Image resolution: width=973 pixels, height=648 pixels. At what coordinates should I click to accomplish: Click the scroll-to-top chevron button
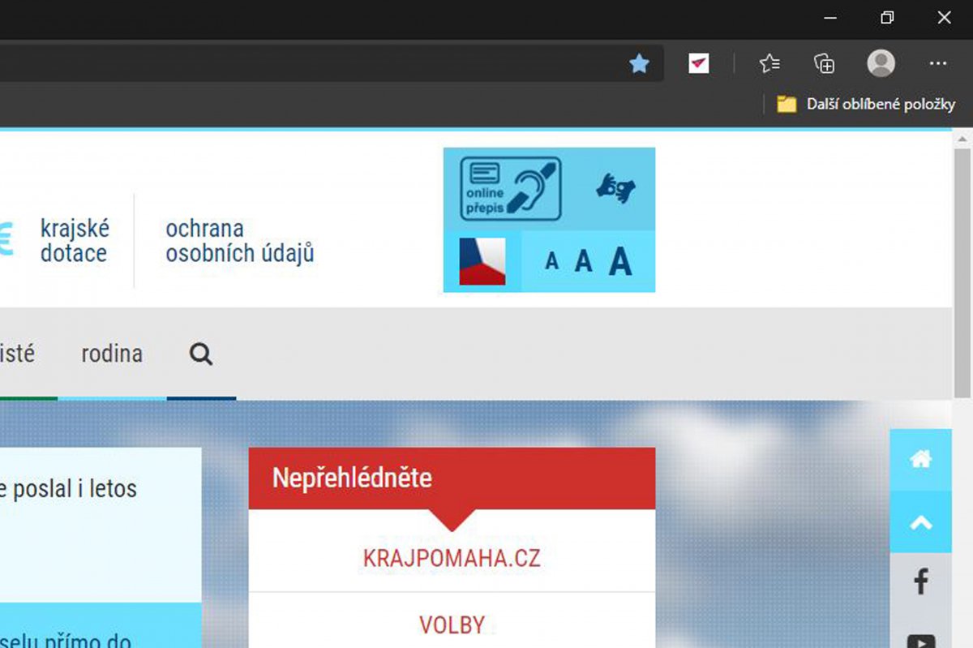click(921, 522)
